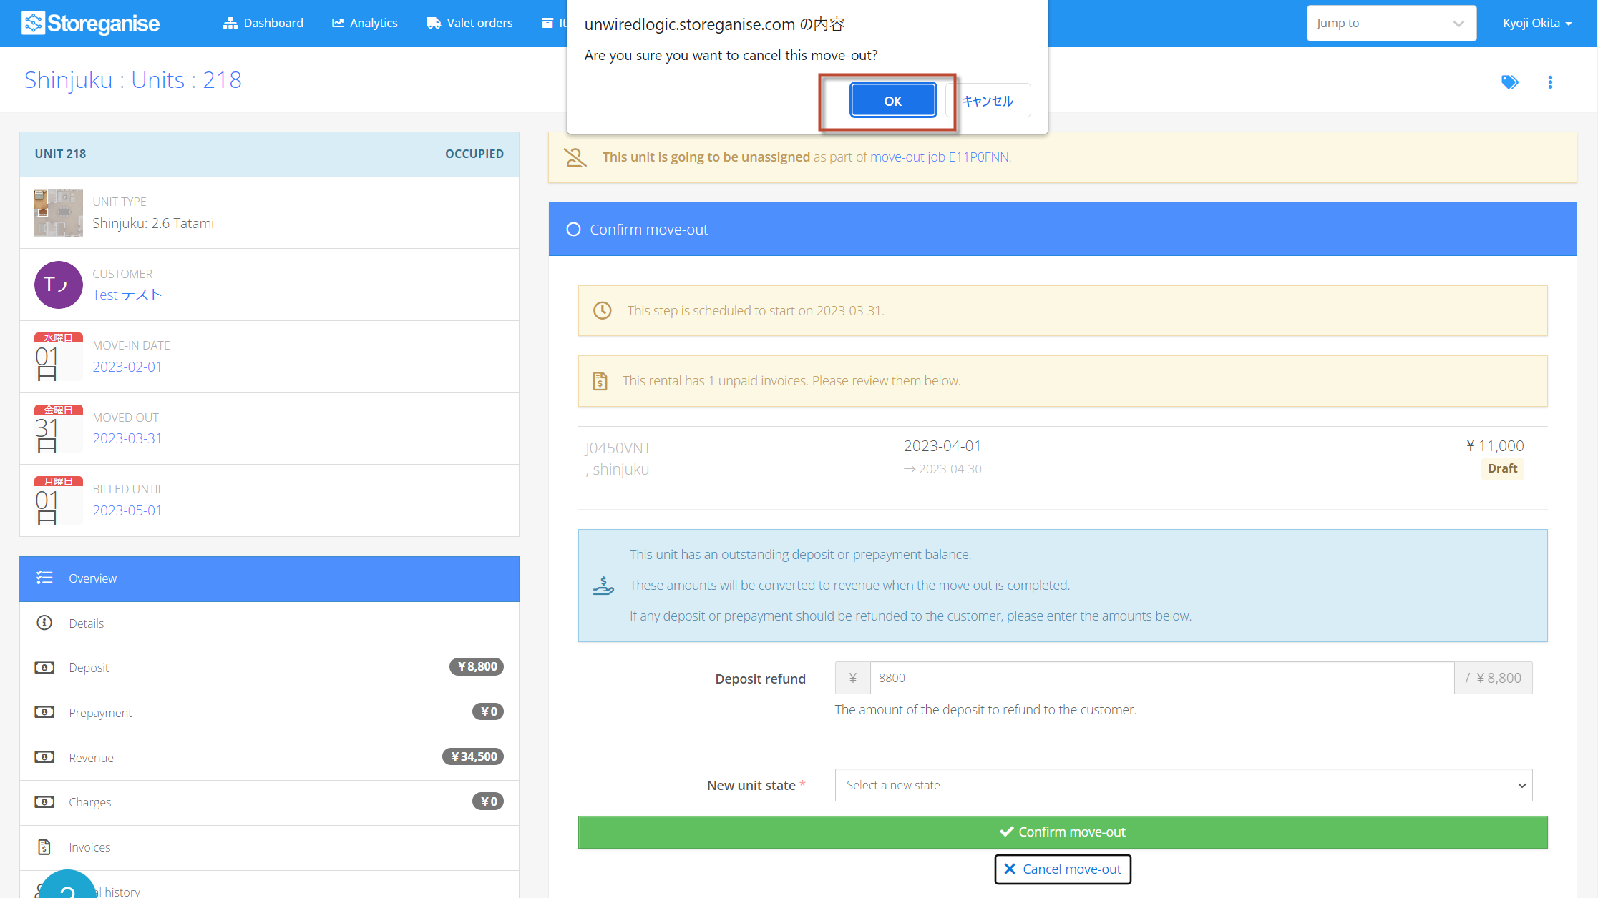
Task: Click the Details info icon
Action: (44, 623)
